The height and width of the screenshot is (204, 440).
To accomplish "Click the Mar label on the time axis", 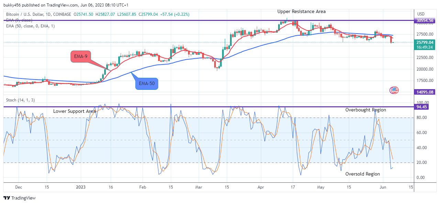I will (x=199, y=187).
